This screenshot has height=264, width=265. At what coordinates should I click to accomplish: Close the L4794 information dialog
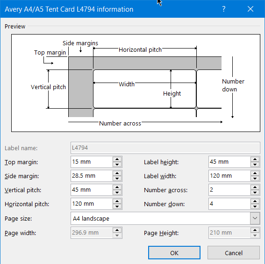pyautogui.click(x=251, y=9)
